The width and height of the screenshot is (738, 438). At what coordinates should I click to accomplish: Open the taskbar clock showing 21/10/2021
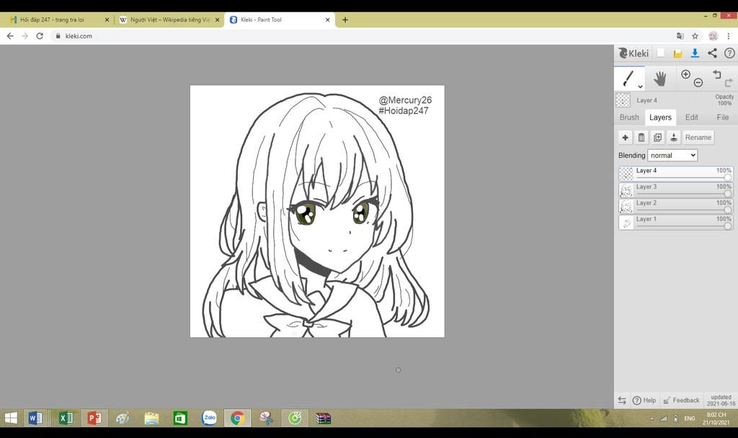pos(716,419)
